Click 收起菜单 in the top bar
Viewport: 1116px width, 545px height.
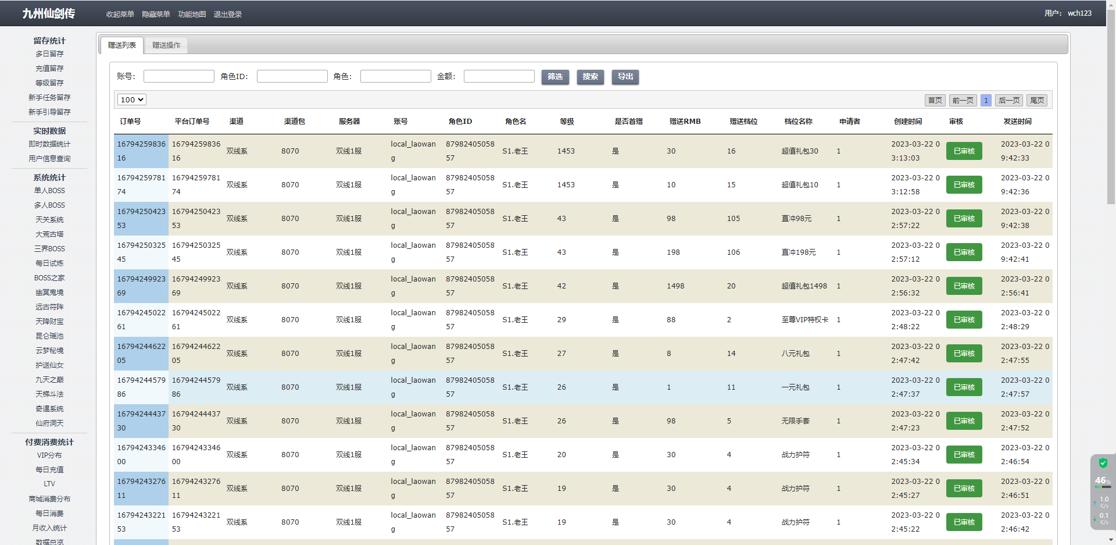pos(120,14)
